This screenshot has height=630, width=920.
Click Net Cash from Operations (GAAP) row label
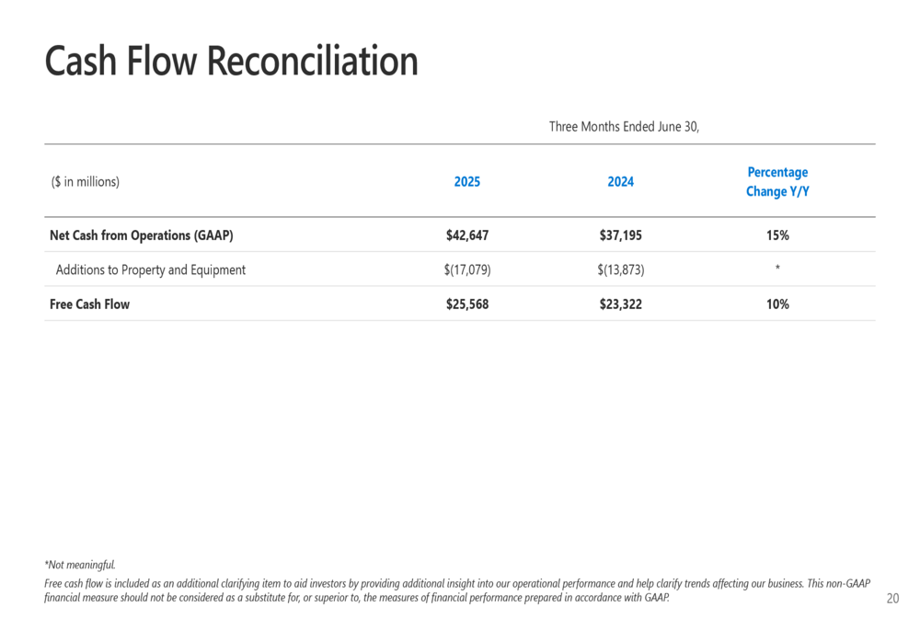click(x=142, y=235)
